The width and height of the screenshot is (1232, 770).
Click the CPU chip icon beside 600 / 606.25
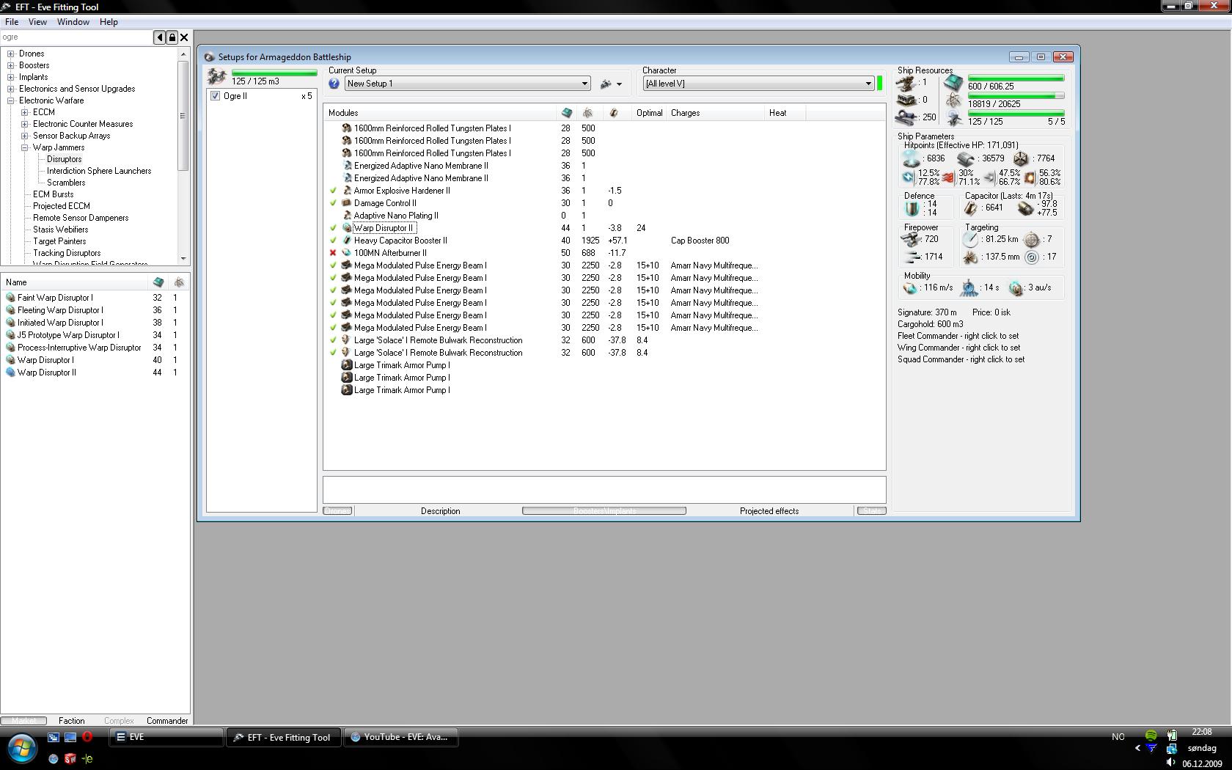pos(953,82)
